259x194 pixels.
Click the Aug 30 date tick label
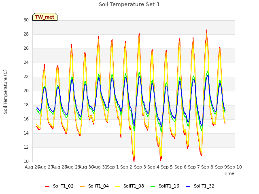tap(86, 167)
